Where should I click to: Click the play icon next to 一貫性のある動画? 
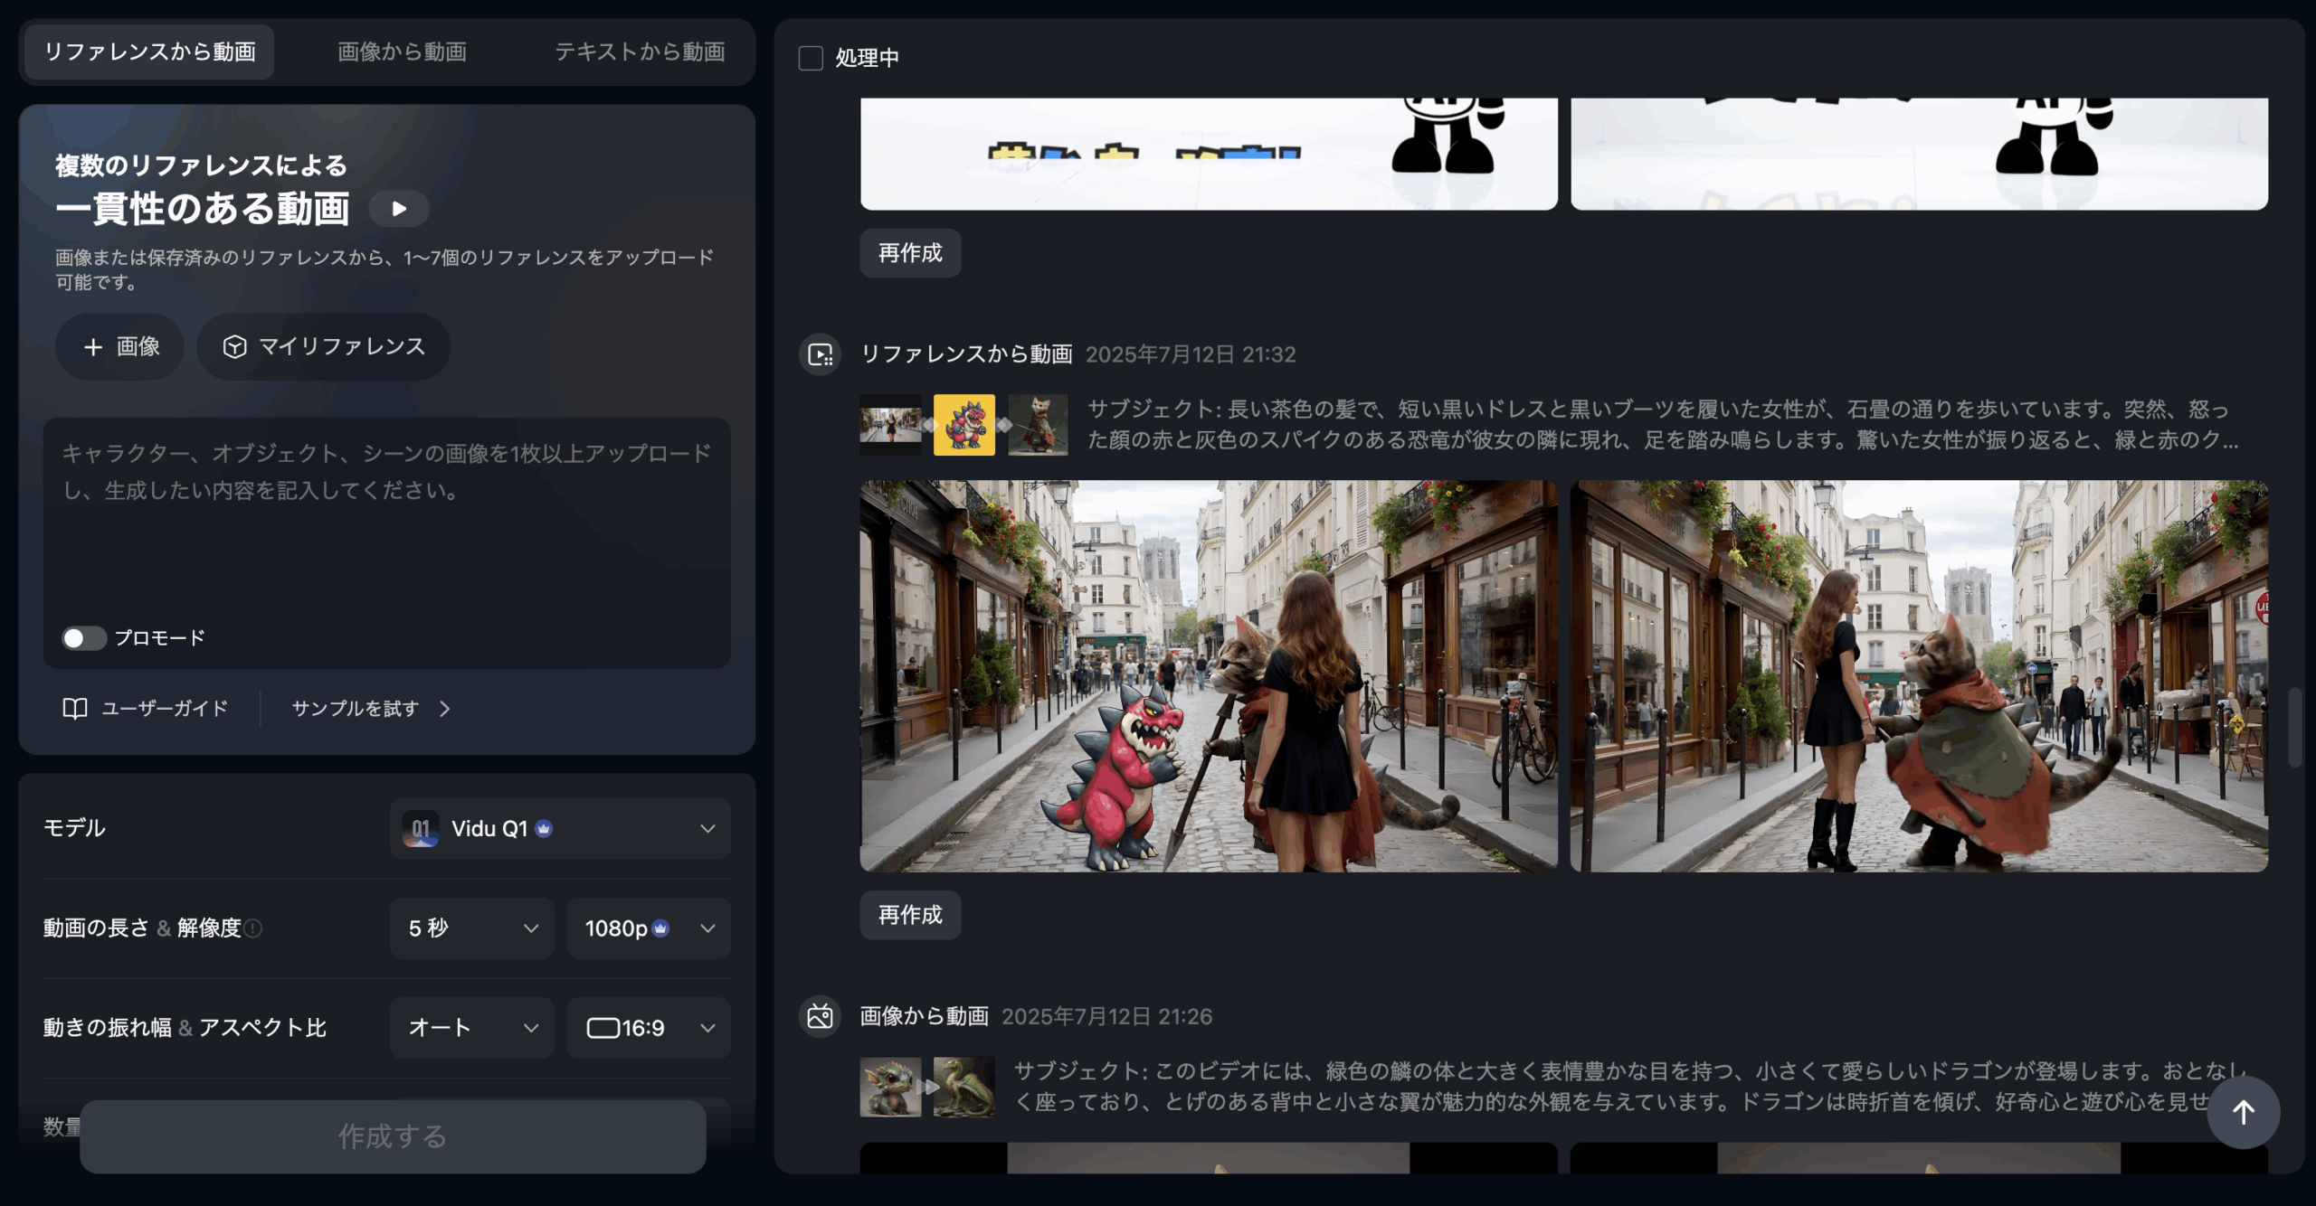(399, 209)
